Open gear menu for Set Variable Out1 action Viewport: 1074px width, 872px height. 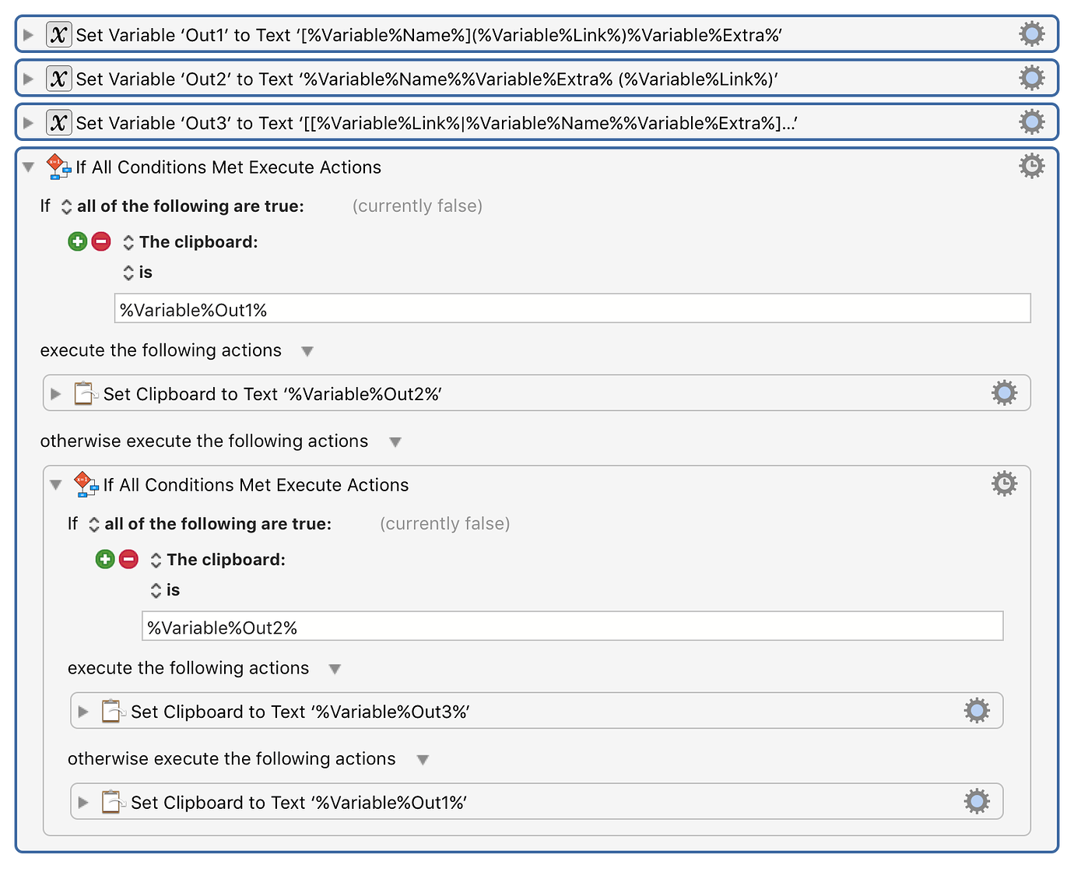coord(1031,34)
